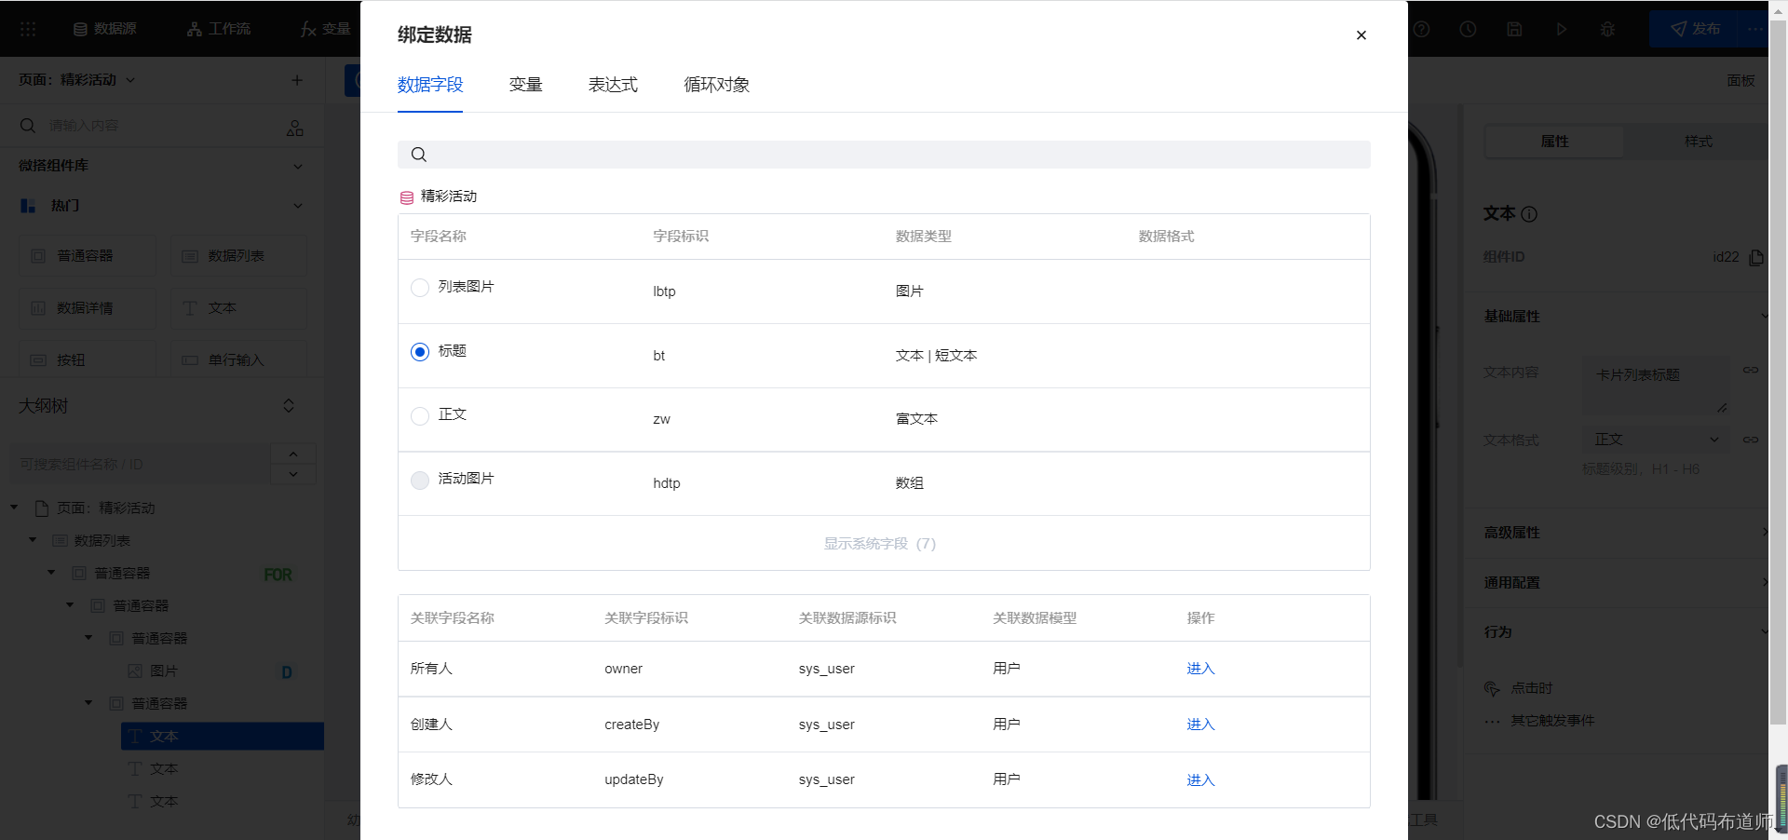Open the 文本格式 正文 dropdown

1655,440
